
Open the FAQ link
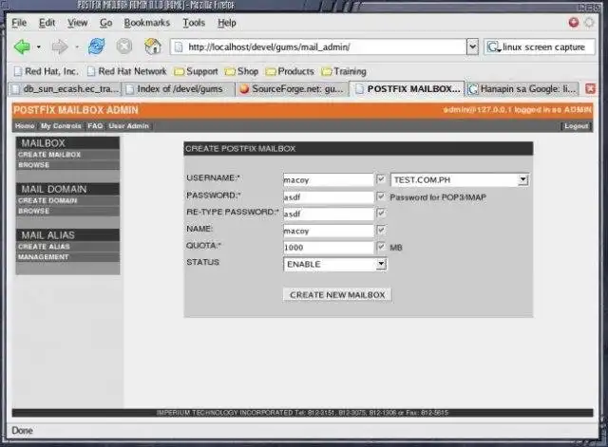95,126
